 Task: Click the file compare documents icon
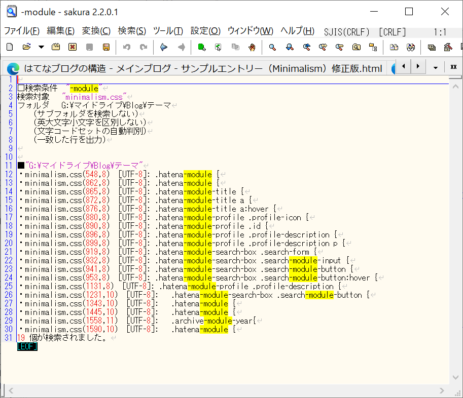(x=394, y=47)
